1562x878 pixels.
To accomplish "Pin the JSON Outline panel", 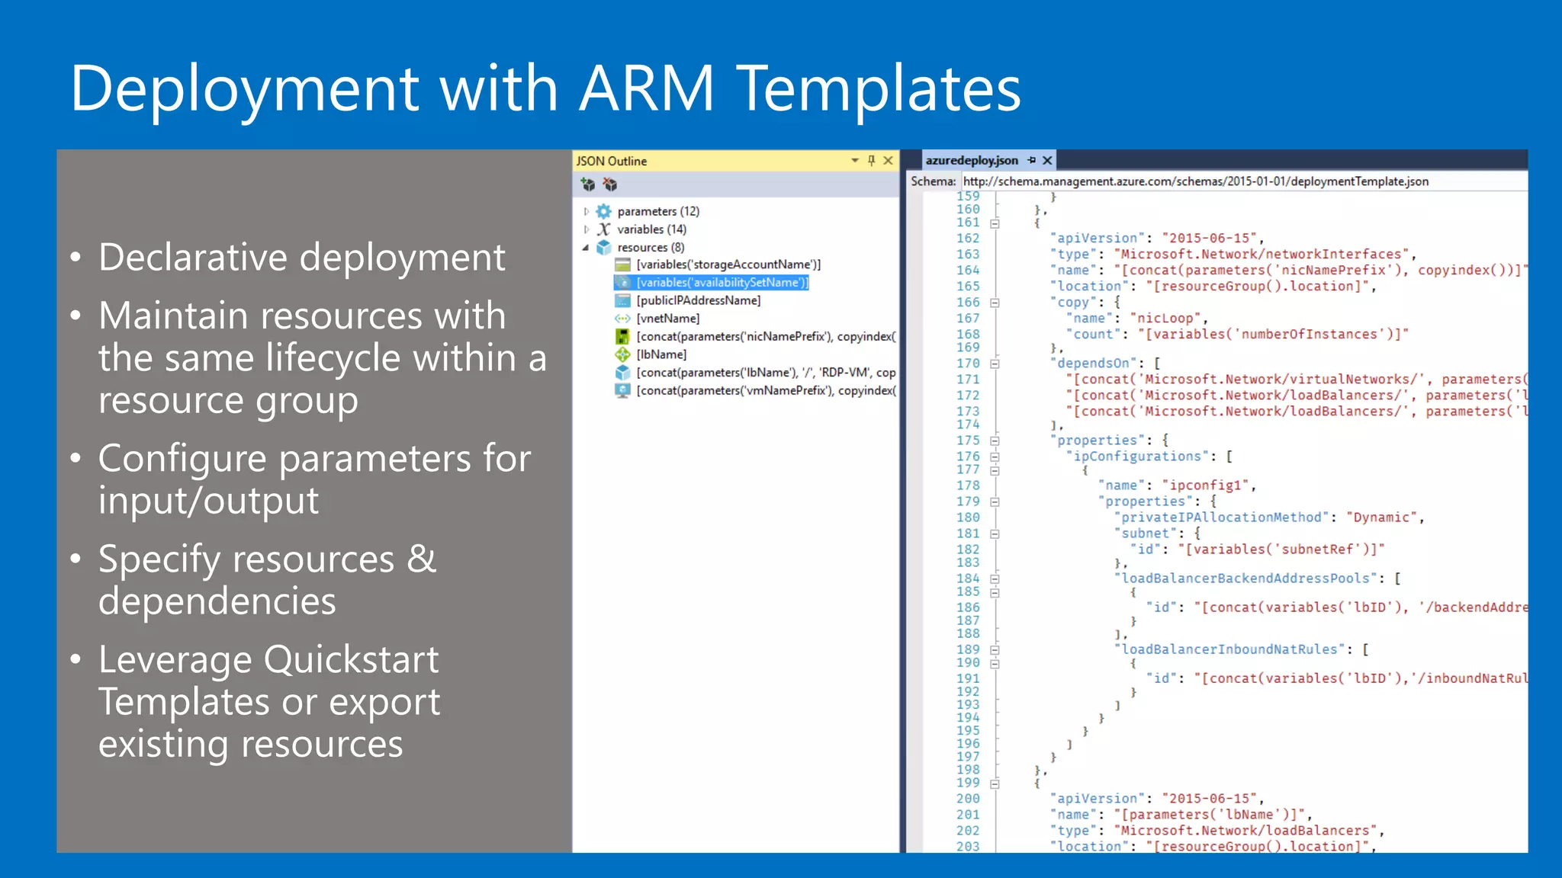I will coord(872,161).
